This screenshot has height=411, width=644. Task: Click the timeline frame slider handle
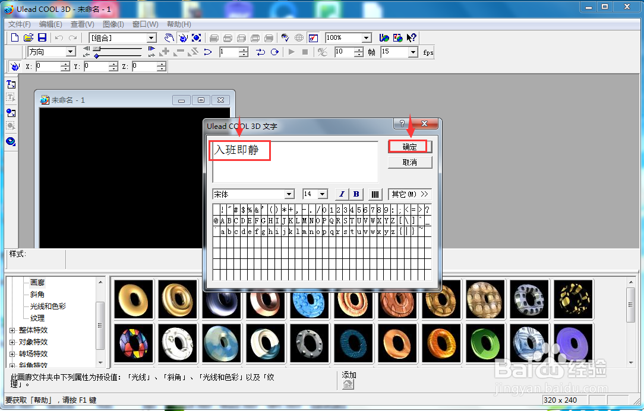click(96, 49)
